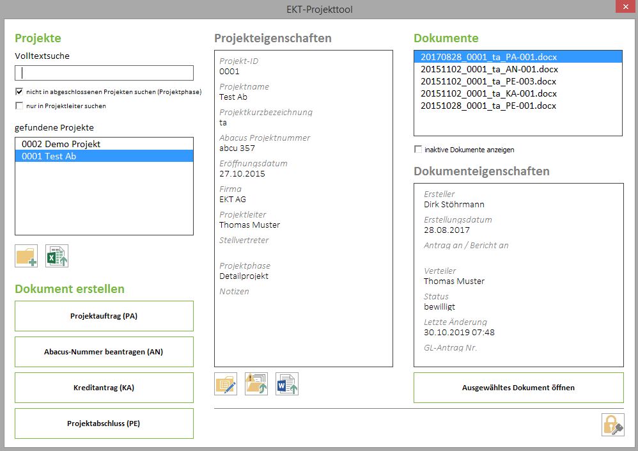
Task: Select document 20170828_0001_ta_PA-001.docx
Action: [518, 57]
